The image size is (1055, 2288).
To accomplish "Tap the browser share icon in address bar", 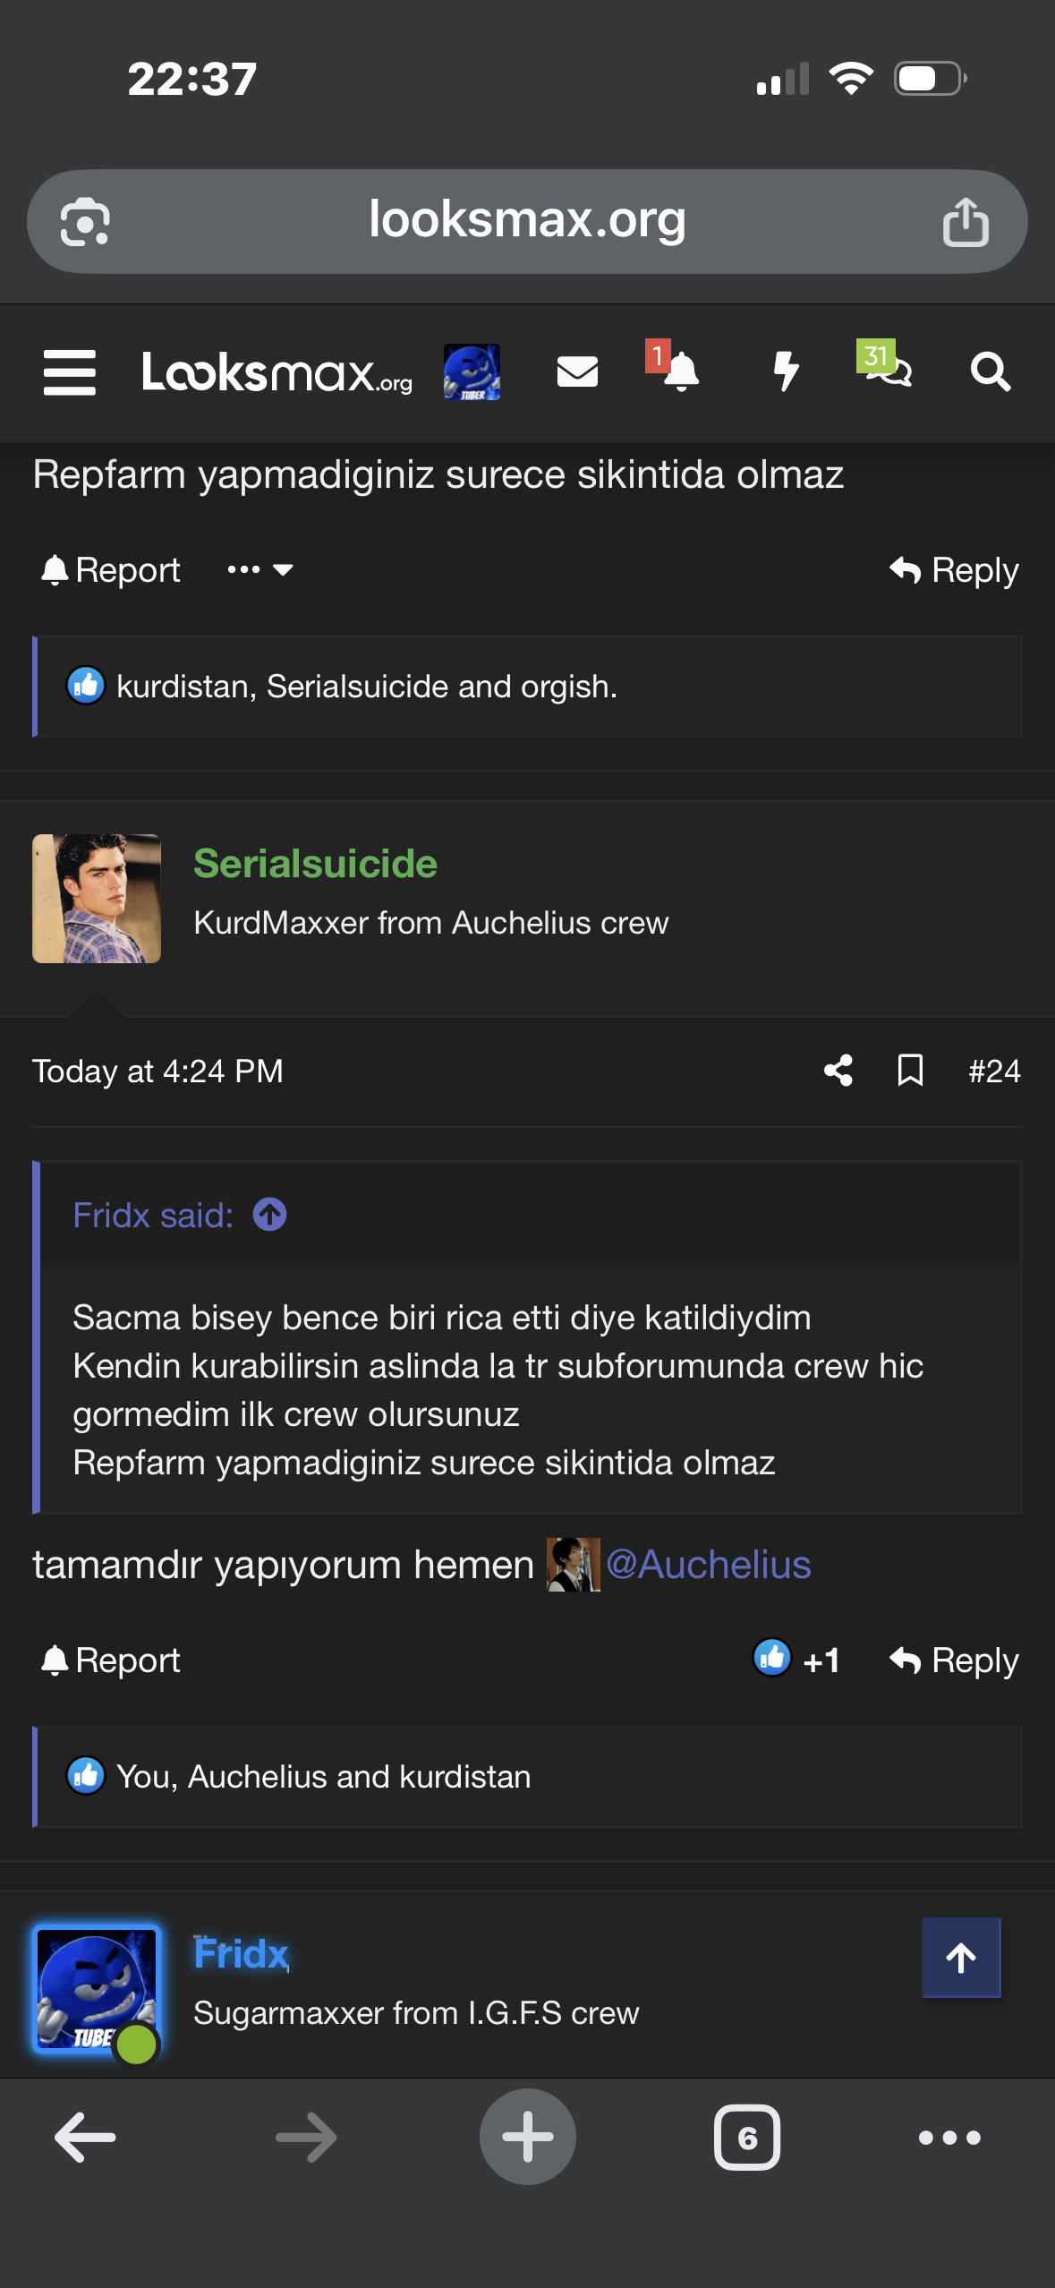I will coord(966,222).
